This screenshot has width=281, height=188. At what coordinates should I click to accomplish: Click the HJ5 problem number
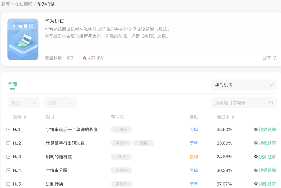coord(17,184)
